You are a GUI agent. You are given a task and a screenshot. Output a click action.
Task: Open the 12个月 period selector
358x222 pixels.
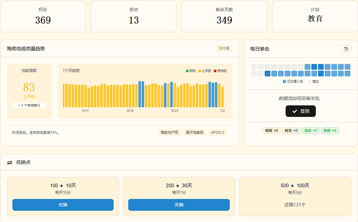224,48
